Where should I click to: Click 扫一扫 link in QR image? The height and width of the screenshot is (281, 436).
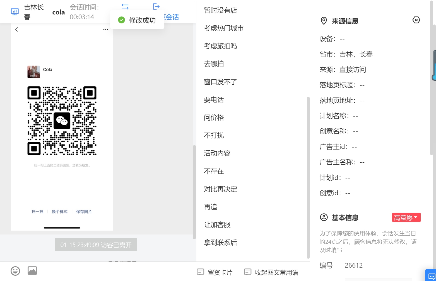point(37,212)
